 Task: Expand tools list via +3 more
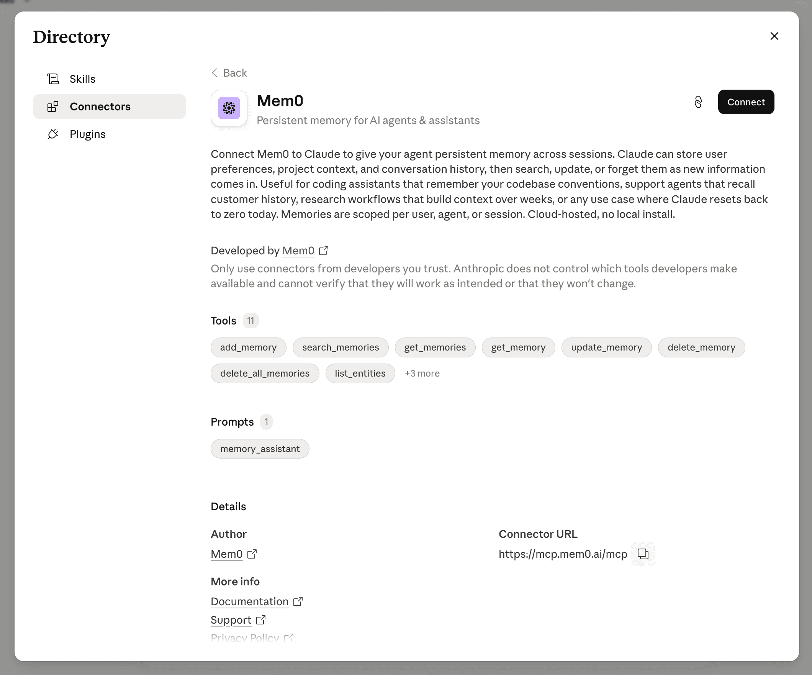(422, 373)
